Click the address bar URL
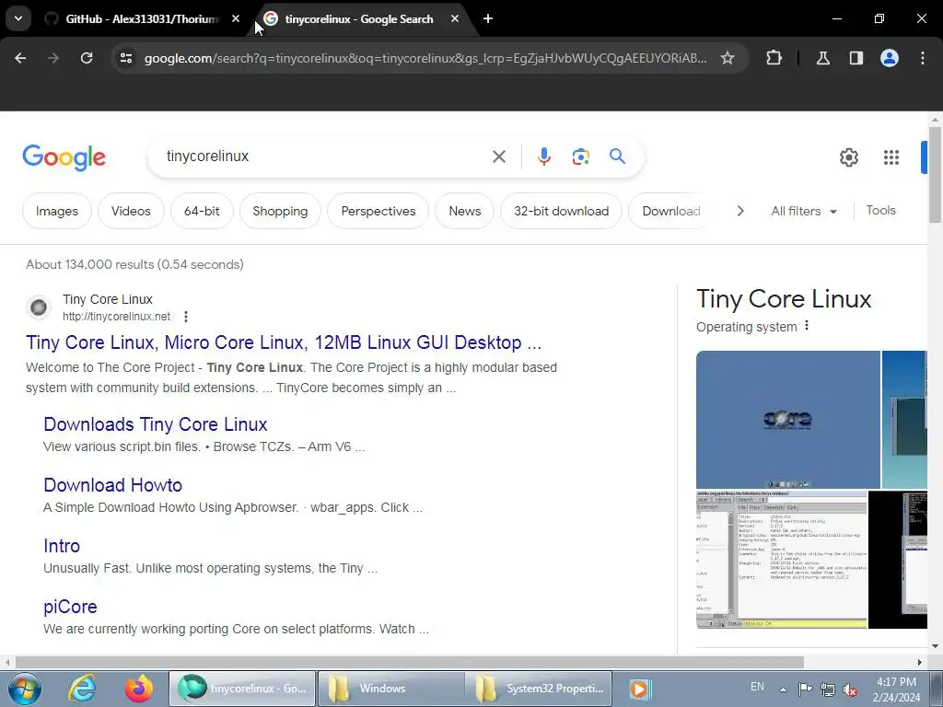Screen dimensions: 943x707 pos(425,58)
